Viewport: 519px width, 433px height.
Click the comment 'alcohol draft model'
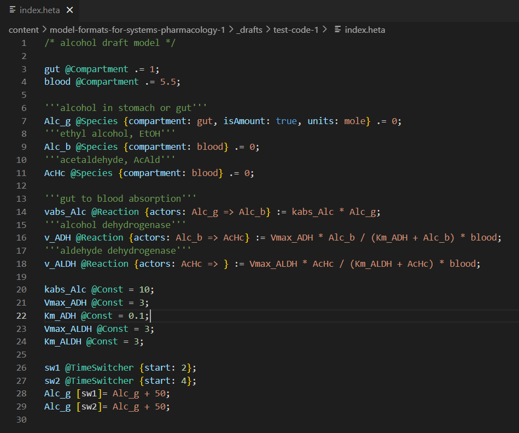coord(110,43)
